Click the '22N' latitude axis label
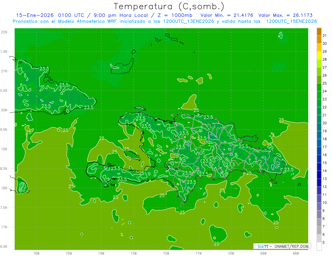 tap(4, 32)
